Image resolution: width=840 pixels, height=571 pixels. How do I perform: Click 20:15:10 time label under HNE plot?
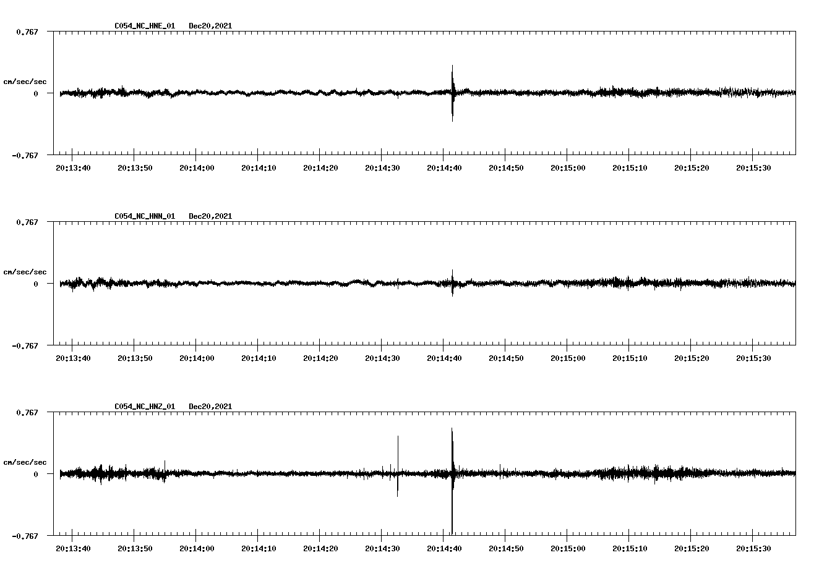[630, 167]
